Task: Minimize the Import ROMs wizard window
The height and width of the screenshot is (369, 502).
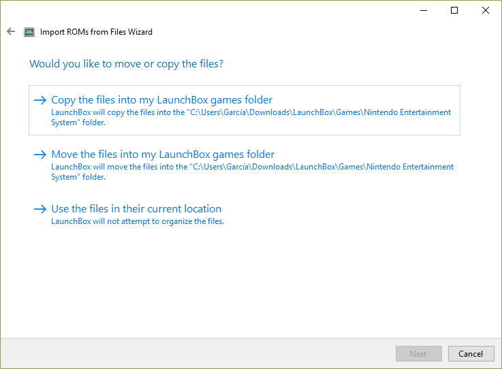Action: click(x=424, y=10)
